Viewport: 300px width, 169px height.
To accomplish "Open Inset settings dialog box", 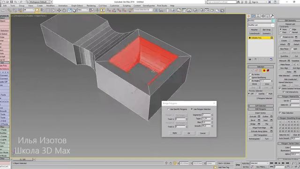I will 271,120.
